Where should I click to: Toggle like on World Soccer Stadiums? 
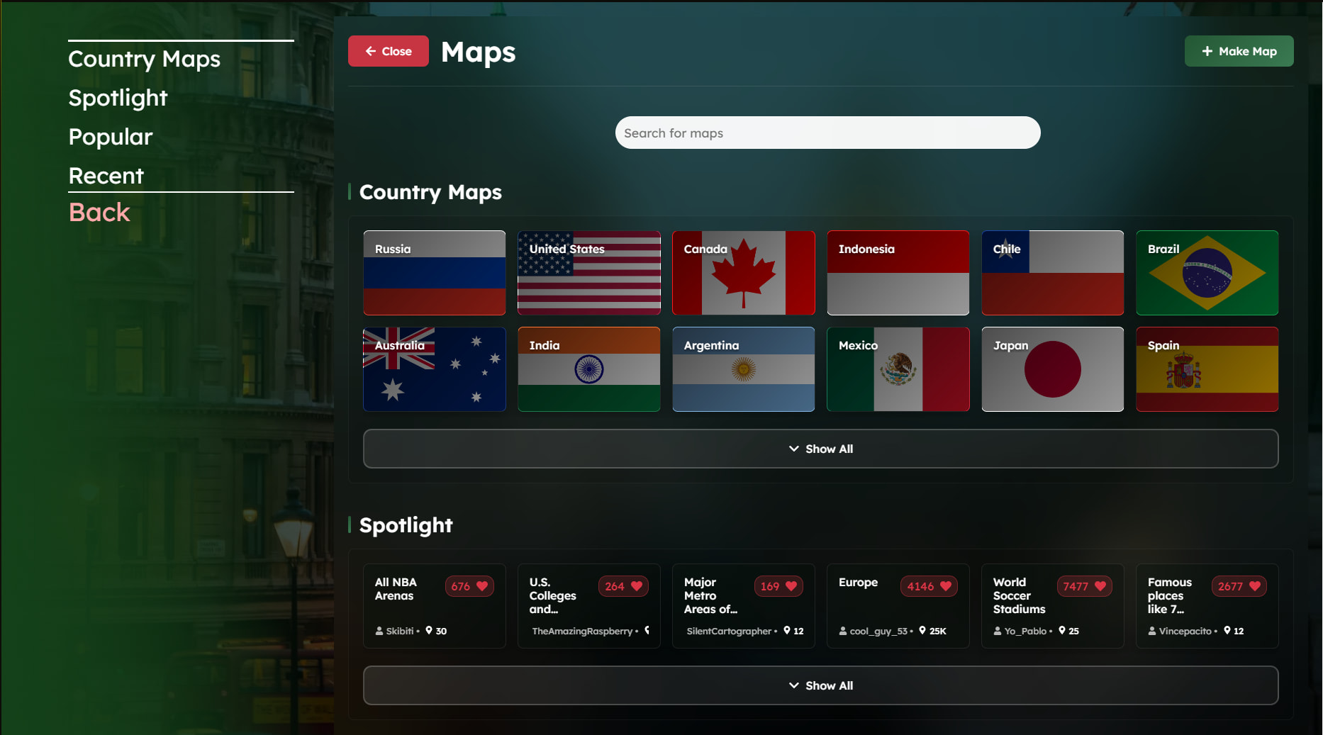tap(1100, 586)
